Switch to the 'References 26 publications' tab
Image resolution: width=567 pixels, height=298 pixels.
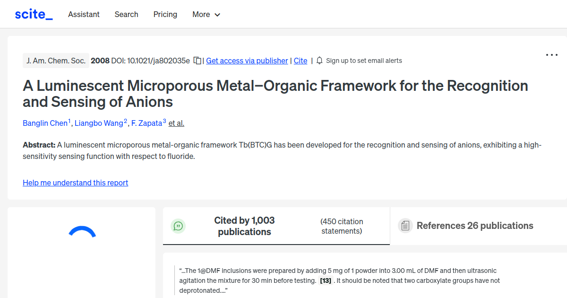pyautogui.click(x=474, y=226)
